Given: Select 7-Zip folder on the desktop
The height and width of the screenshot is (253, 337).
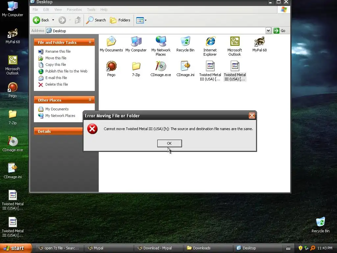Looking at the screenshot, I should (x=13, y=117).
